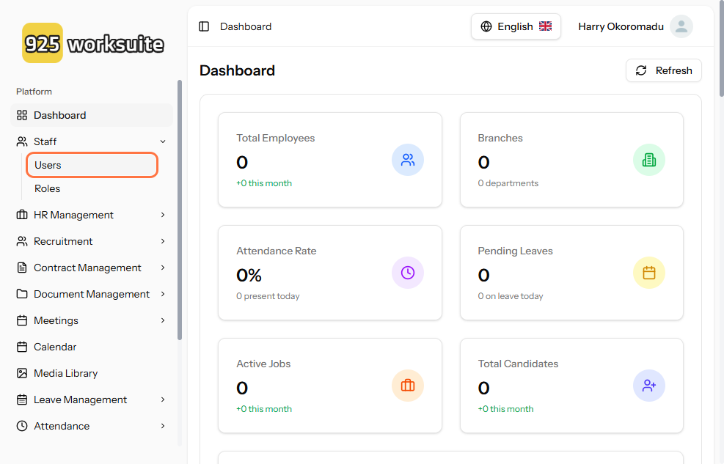Click the Total Employees people icon
Screen dimensions: 724x464
[408, 160]
